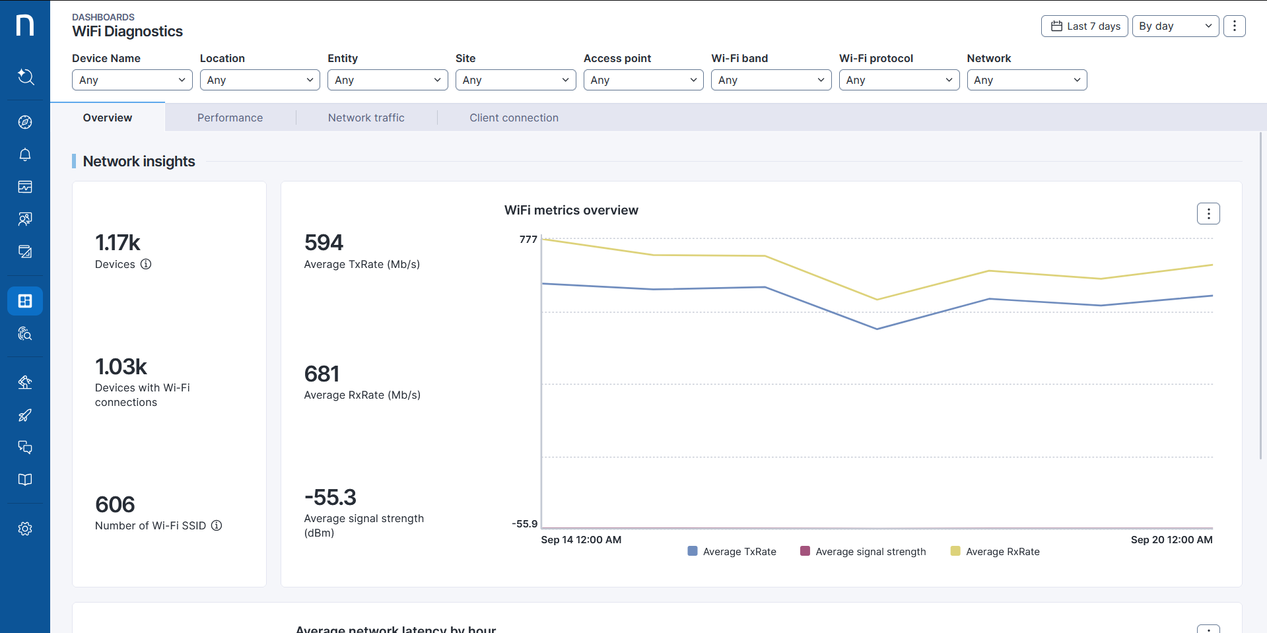Toggle Average TxRate legend series
Screen dimensions: 1267x633
pyautogui.click(x=732, y=552)
